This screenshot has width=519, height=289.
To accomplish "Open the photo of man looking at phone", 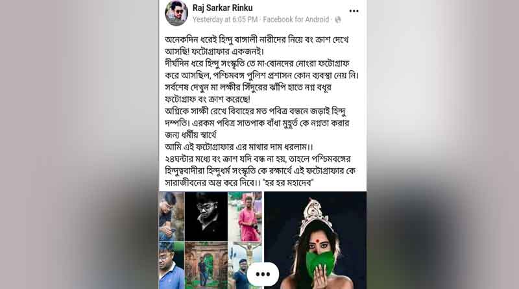I will pyautogui.click(x=171, y=216).
